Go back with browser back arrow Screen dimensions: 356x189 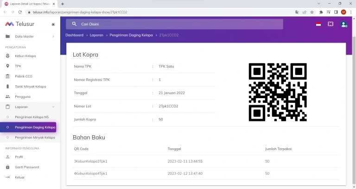(5, 12)
